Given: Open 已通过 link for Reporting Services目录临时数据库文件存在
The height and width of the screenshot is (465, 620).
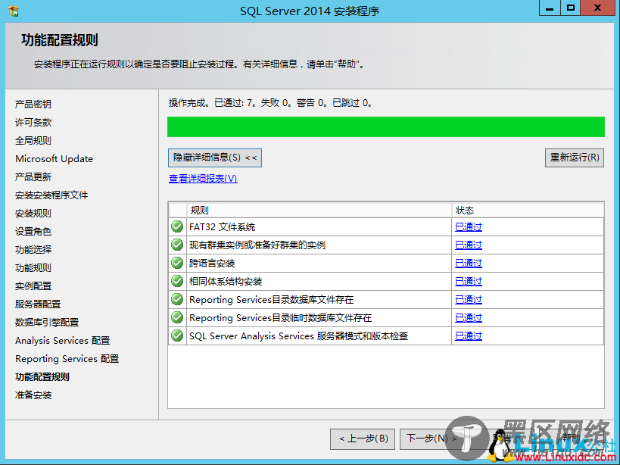Looking at the screenshot, I should coord(469,318).
